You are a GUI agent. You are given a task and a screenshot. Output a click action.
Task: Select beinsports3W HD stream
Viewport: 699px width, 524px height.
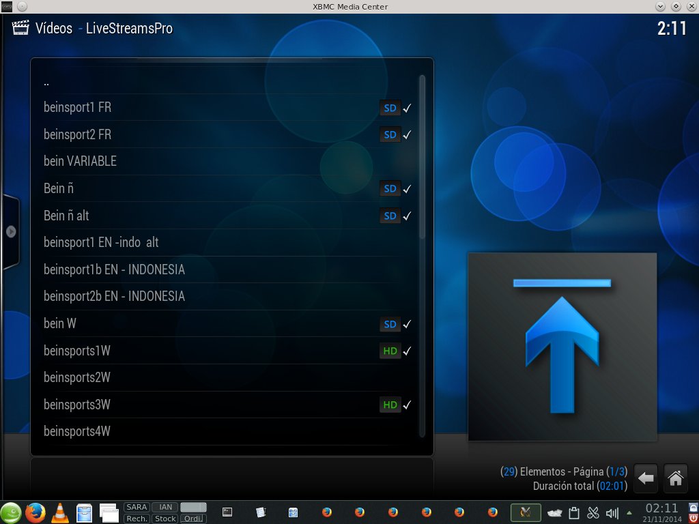click(x=76, y=405)
